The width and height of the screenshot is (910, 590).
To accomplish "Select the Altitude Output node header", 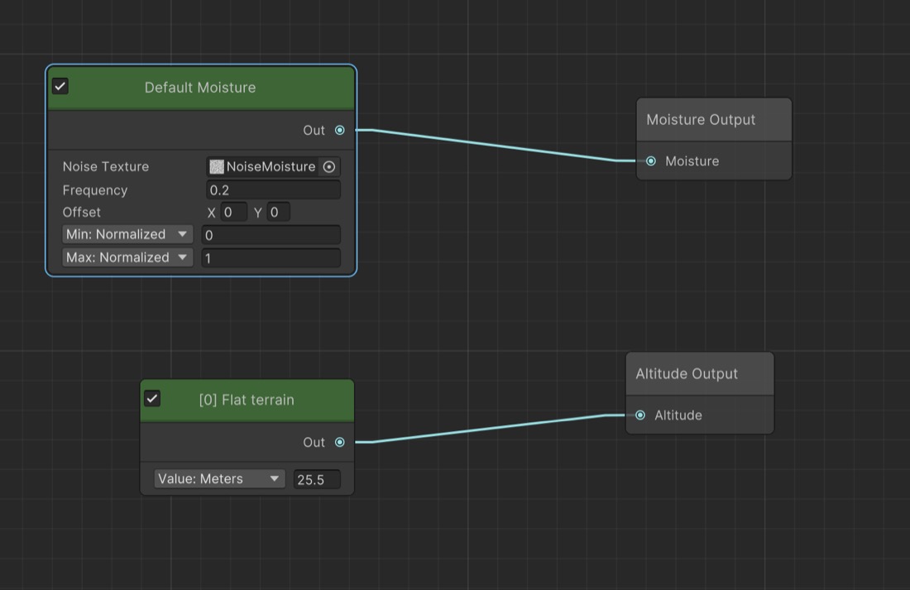I will pyautogui.click(x=699, y=374).
